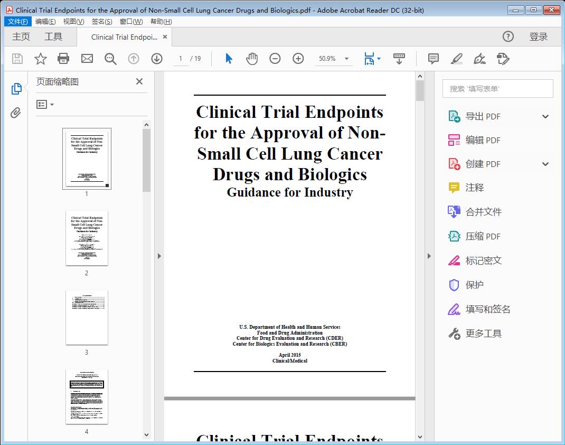Select page 3 thumbnail in the sidebar
Screen dimensions: 565x445
pyautogui.click(x=87, y=317)
